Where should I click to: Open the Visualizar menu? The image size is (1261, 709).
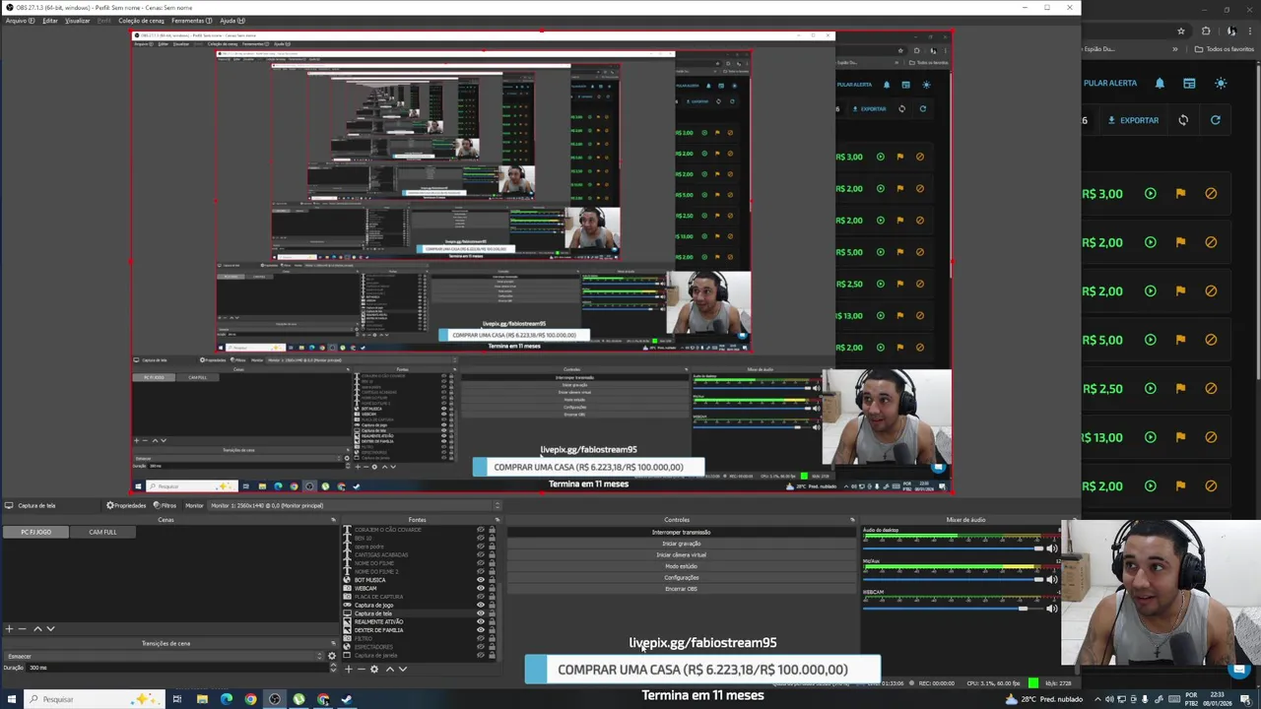pyautogui.click(x=78, y=21)
